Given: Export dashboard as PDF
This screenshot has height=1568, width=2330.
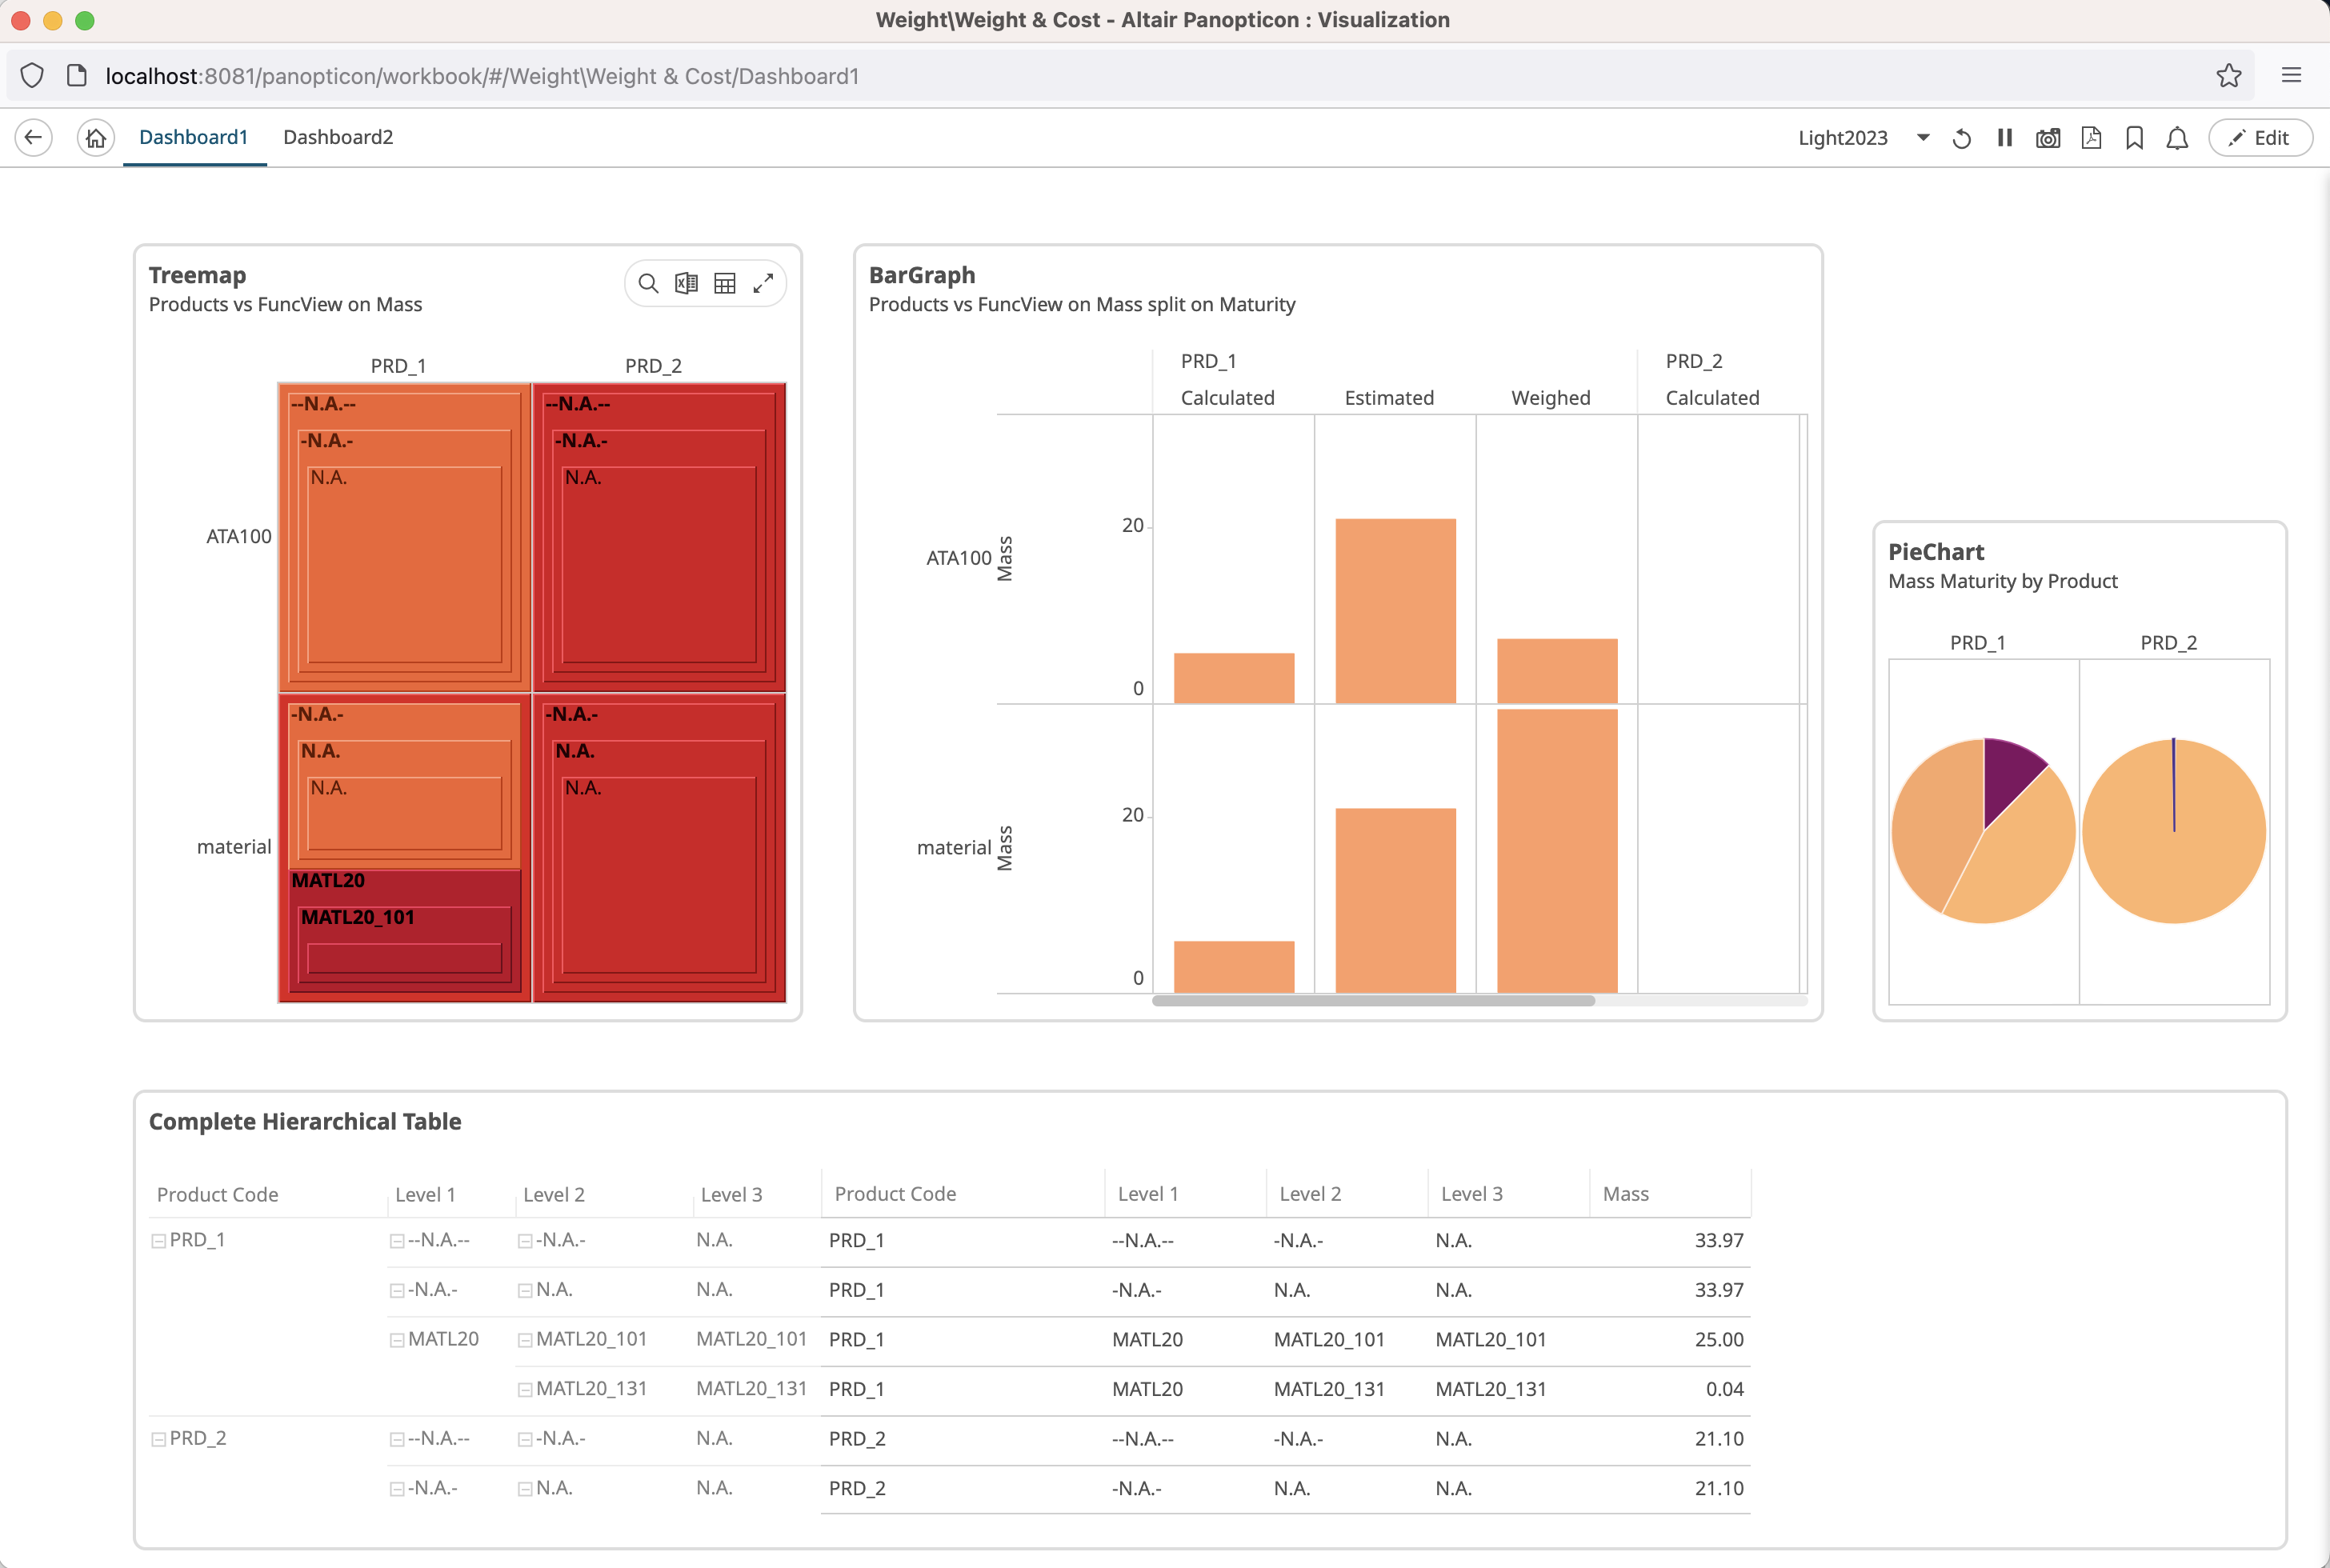Looking at the screenshot, I should point(2091,138).
